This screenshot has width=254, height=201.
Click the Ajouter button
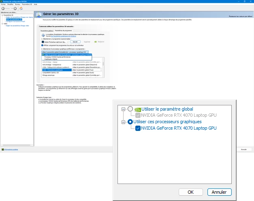(75, 42)
